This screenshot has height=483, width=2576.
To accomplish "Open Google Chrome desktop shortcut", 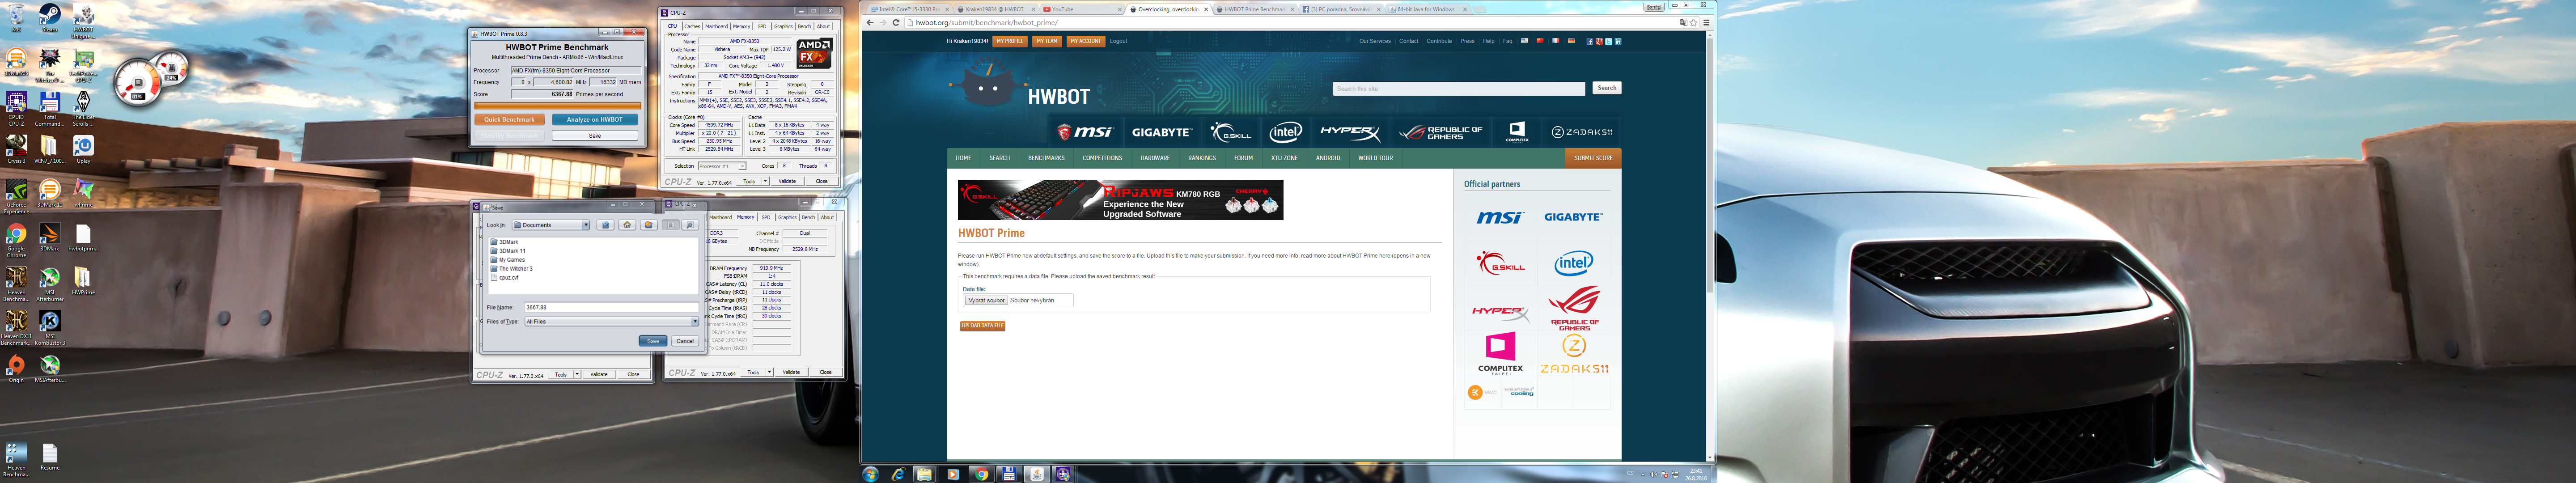I will (x=16, y=240).
